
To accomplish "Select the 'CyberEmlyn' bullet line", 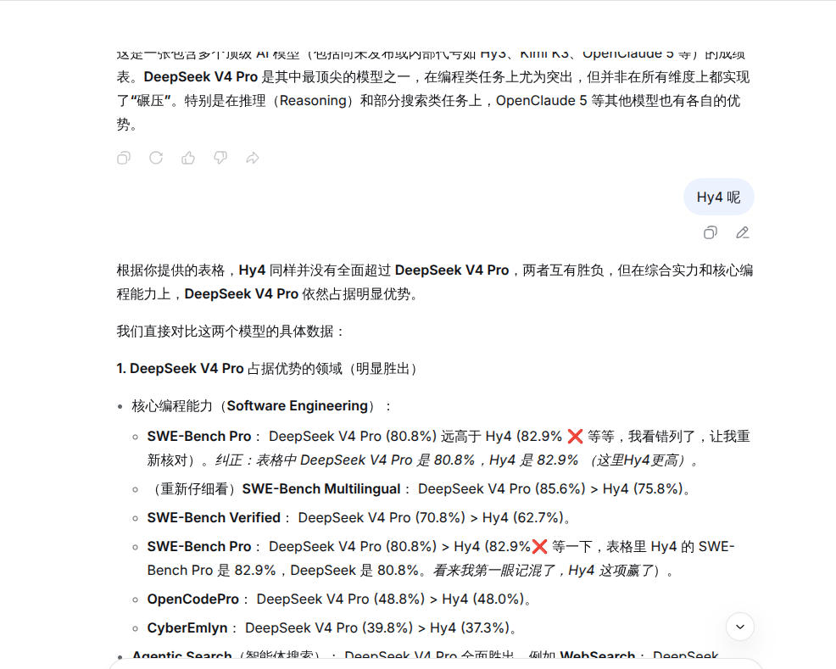I will pos(332,628).
